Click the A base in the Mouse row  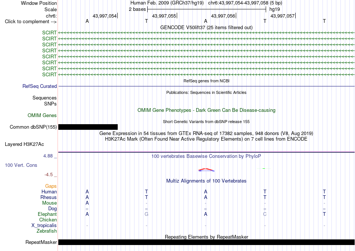tap(87, 203)
